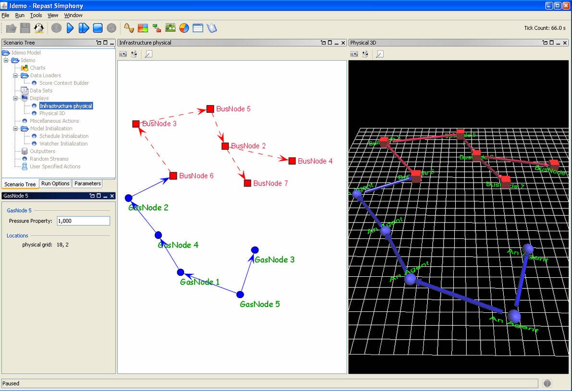572x391 pixels.
Task: Click the blue Start Run play button
Action: [x=70, y=28]
